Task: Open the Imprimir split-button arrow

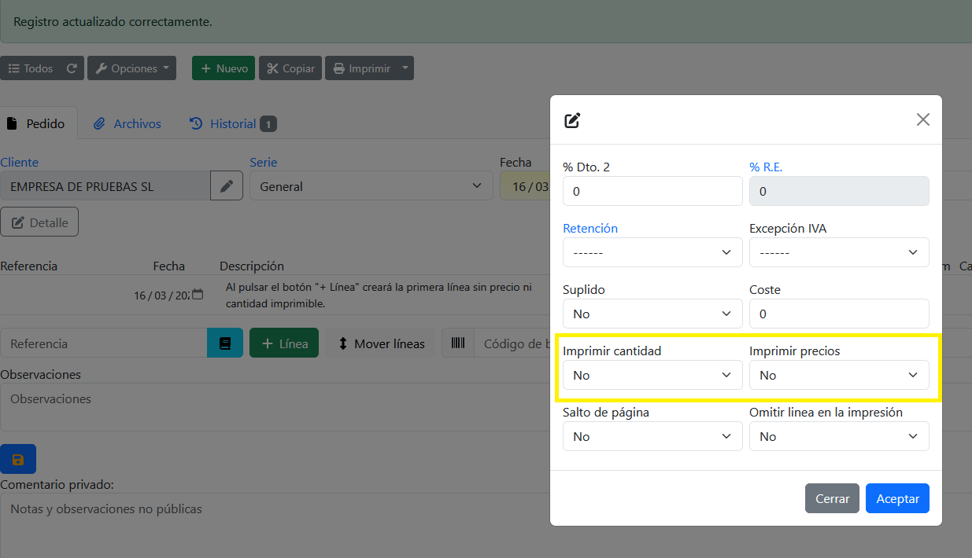Action: click(x=405, y=68)
